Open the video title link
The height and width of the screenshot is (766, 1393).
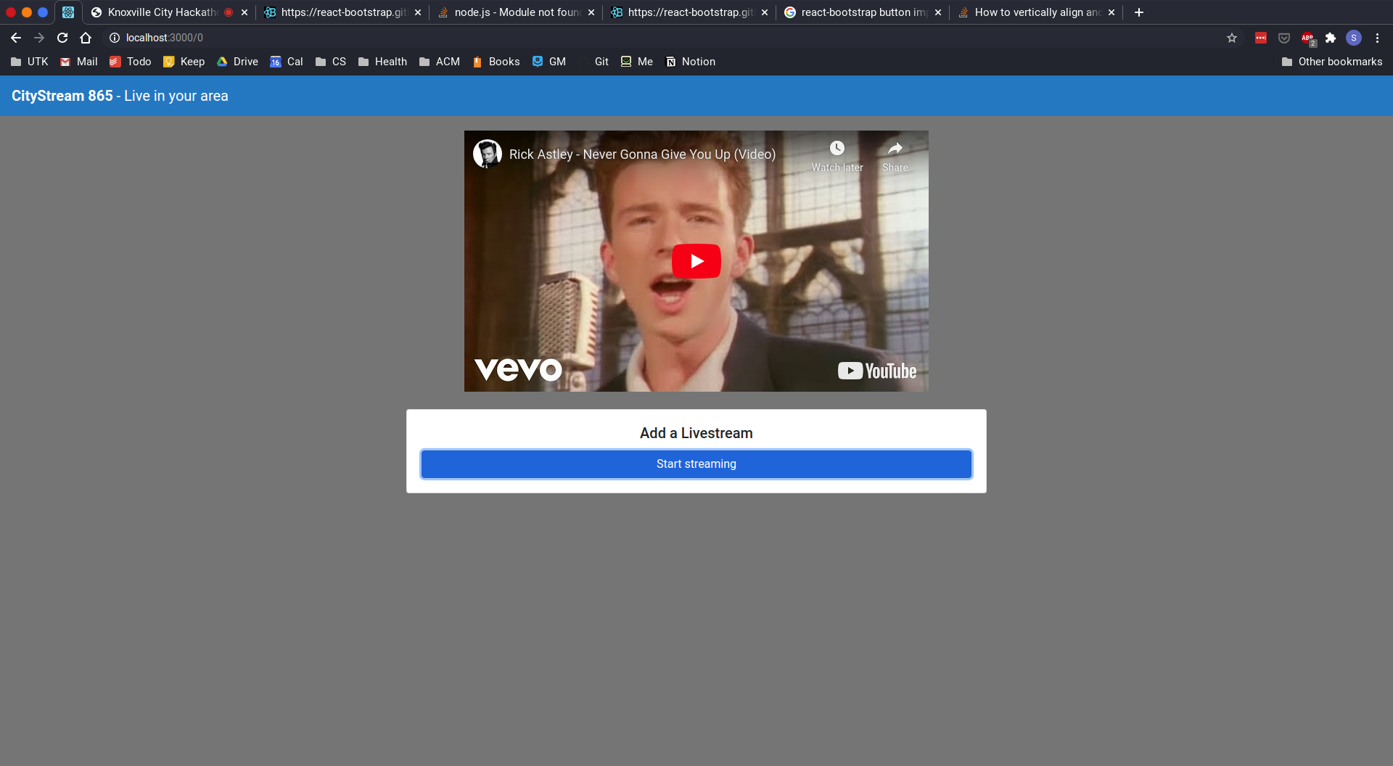tap(642, 155)
